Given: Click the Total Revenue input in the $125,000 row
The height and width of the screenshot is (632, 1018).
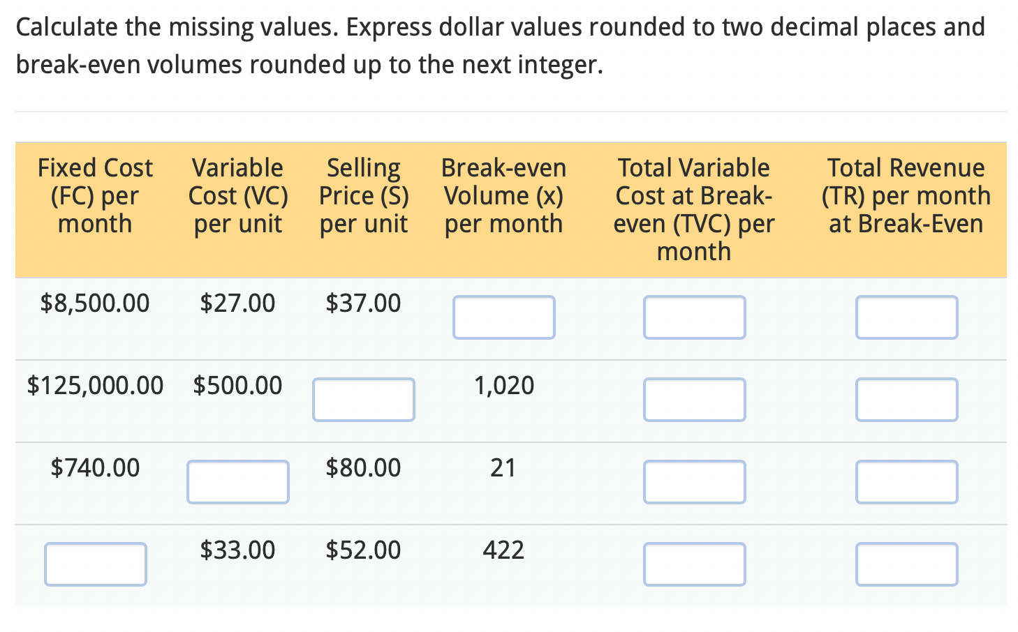Looking at the screenshot, I should point(906,399).
